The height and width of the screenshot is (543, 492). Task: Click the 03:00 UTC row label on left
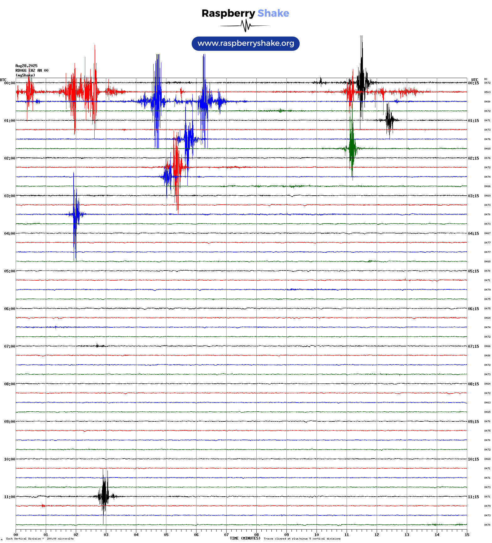(9, 196)
